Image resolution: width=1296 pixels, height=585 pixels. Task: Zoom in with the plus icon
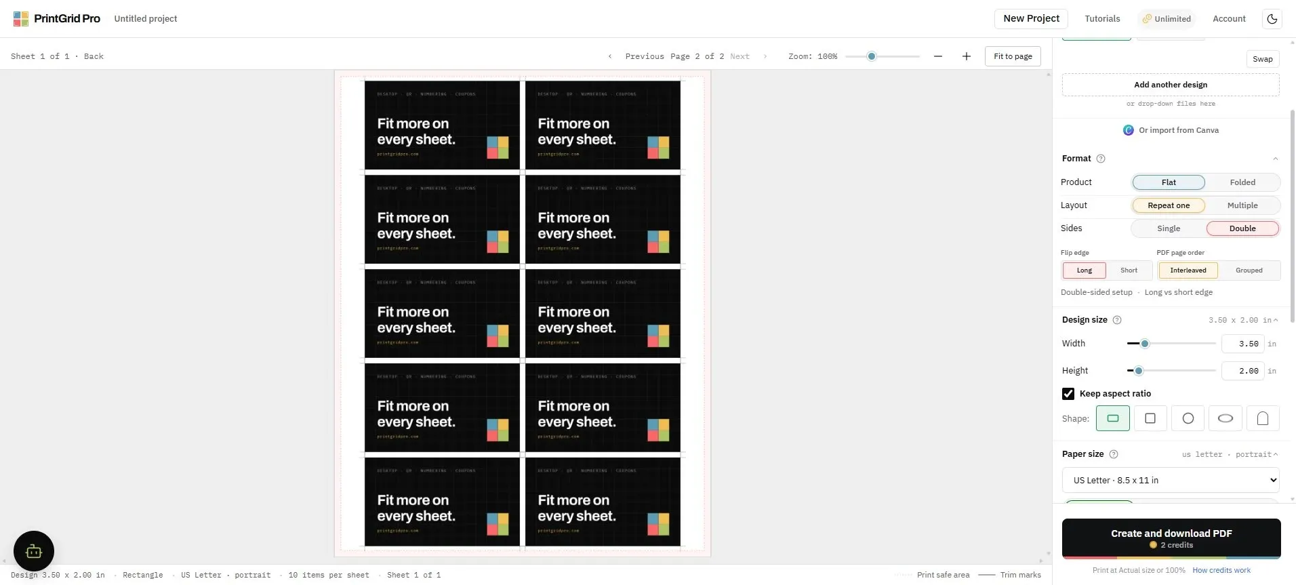[967, 56]
